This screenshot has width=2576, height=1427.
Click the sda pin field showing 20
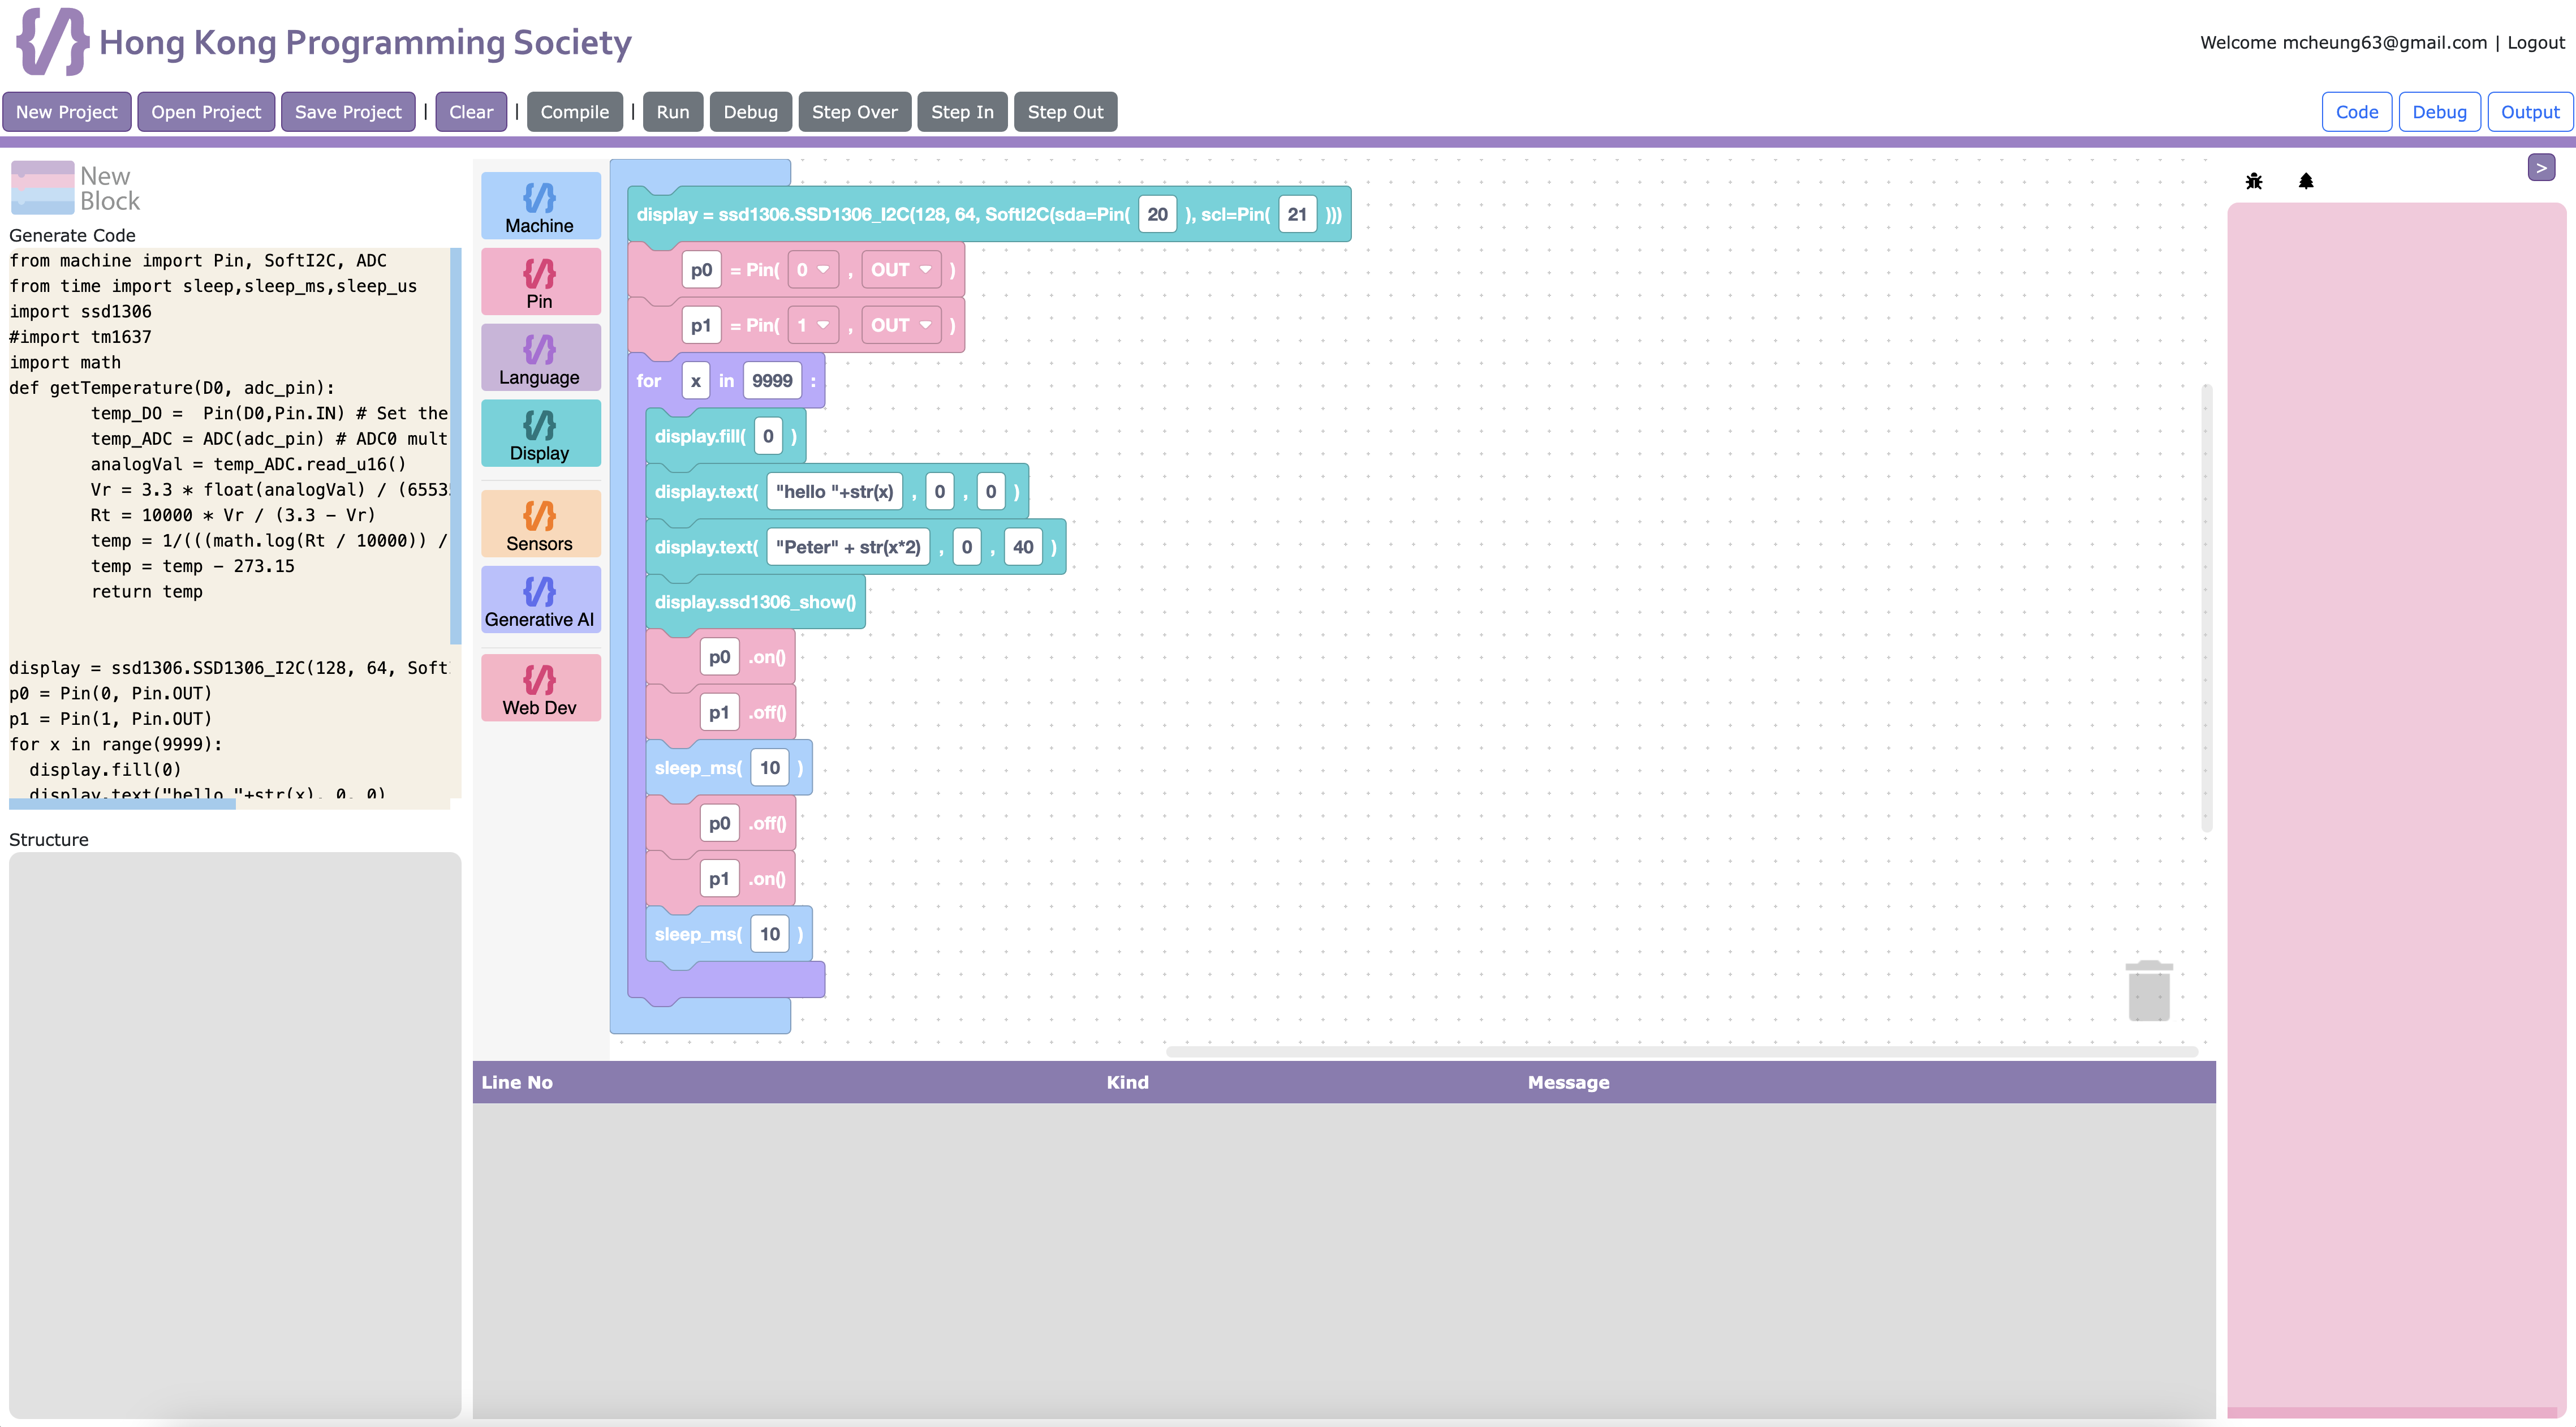pos(1157,214)
